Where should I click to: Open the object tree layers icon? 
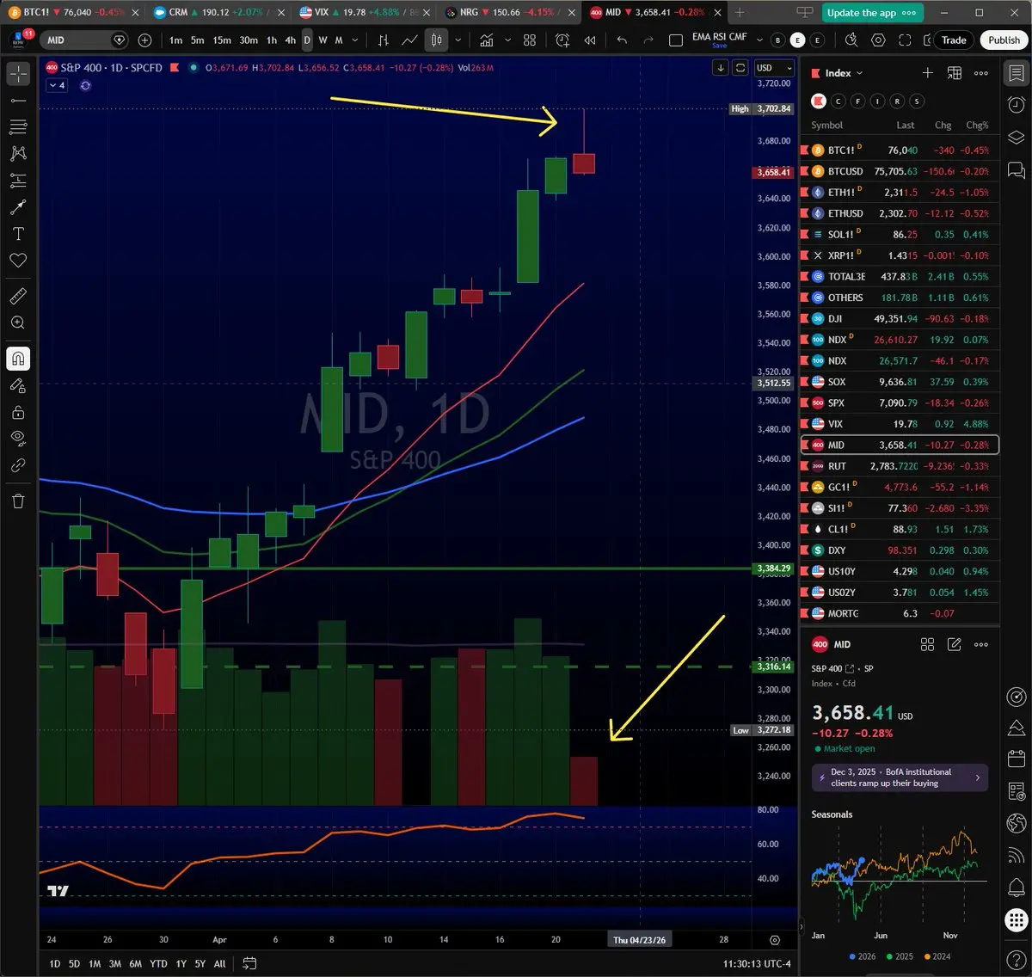[x=1016, y=138]
